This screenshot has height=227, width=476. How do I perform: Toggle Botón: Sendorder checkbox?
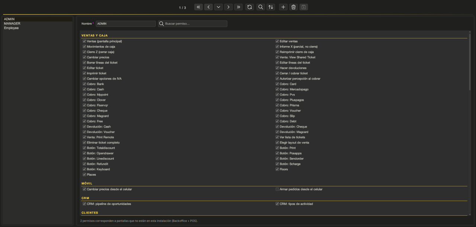pyautogui.click(x=277, y=158)
